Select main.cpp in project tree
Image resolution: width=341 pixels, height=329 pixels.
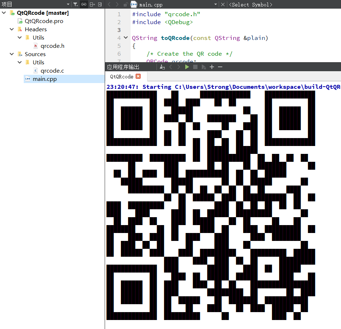tap(45, 79)
